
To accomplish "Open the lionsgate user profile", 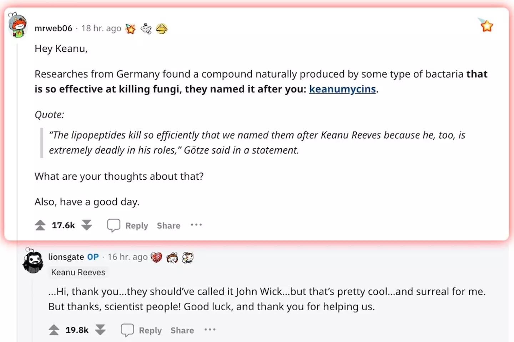I will tap(66, 257).
